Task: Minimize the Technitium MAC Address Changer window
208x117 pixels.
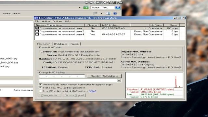Action: click(x=175, y=18)
